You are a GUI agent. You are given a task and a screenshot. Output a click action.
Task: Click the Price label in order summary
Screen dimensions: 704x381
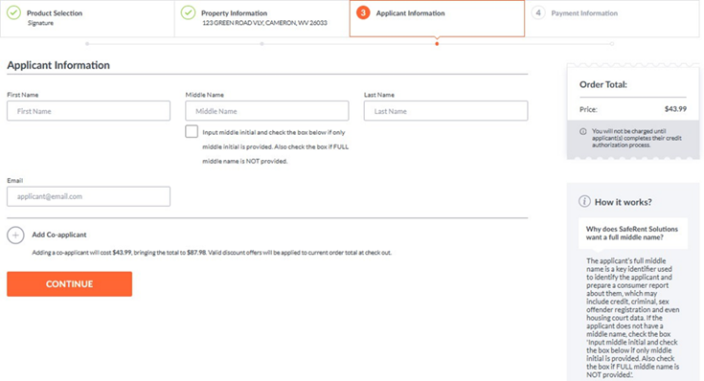(x=588, y=109)
